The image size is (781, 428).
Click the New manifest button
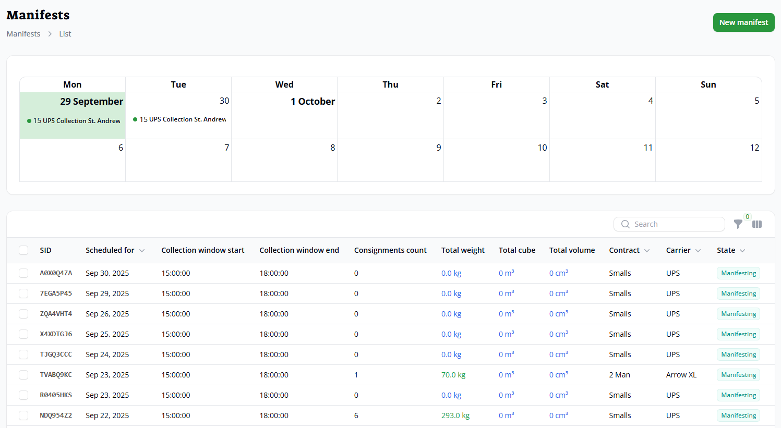click(743, 22)
